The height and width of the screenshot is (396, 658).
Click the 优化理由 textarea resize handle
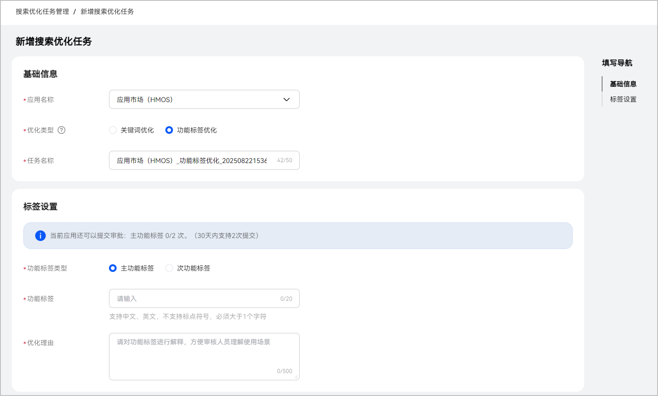point(296,377)
